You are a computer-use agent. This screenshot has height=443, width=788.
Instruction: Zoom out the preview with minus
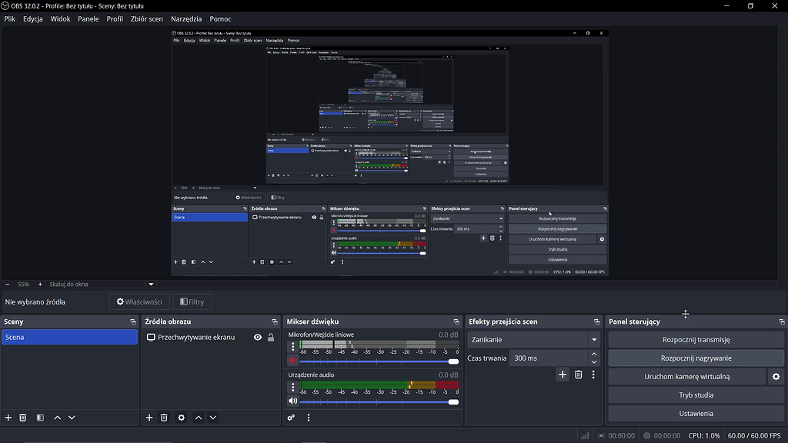(7, 285)
